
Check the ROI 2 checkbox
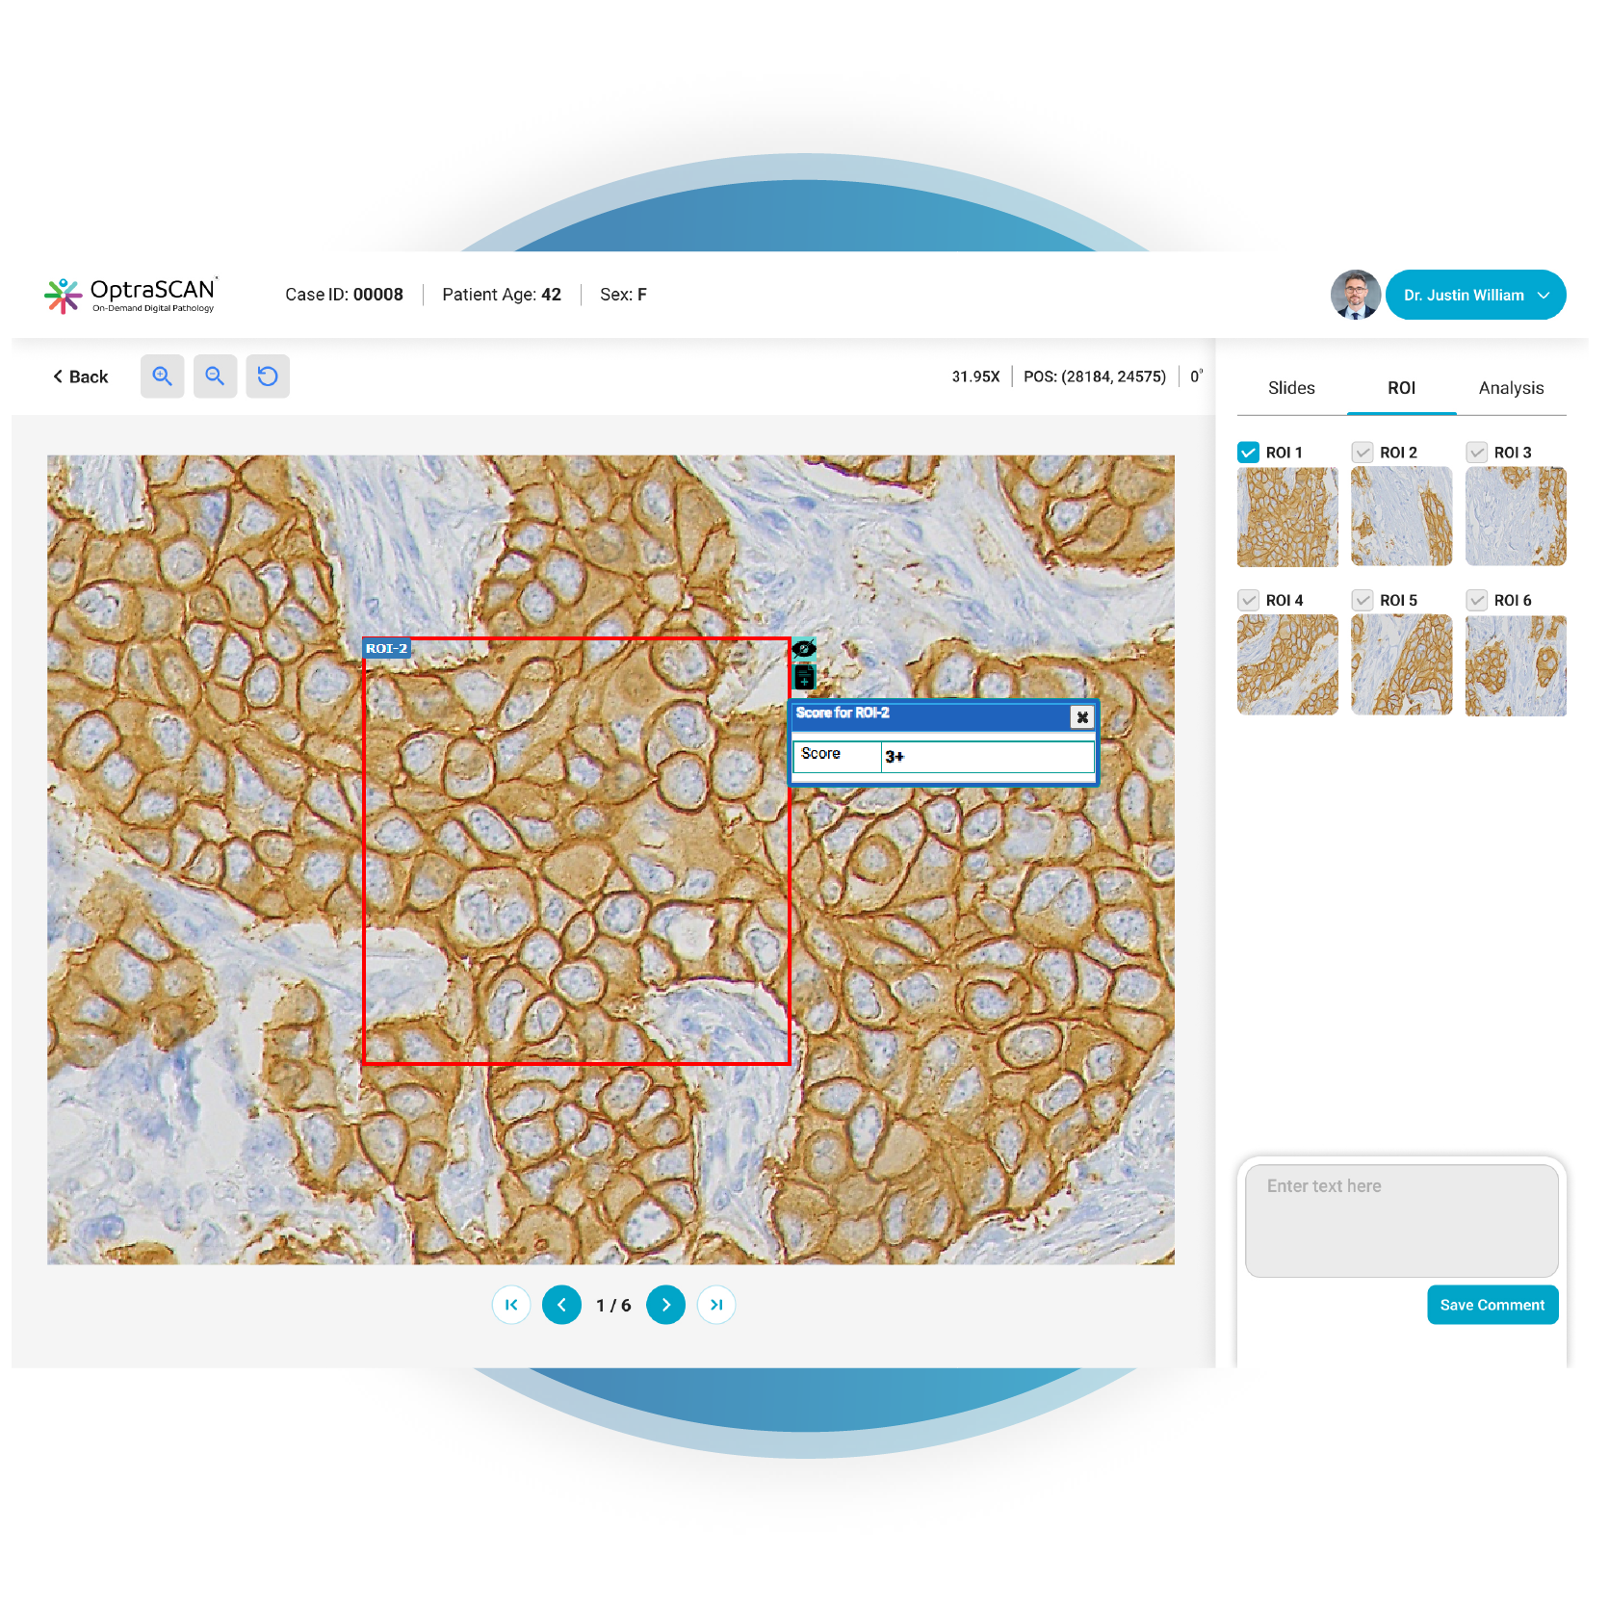1362,453
